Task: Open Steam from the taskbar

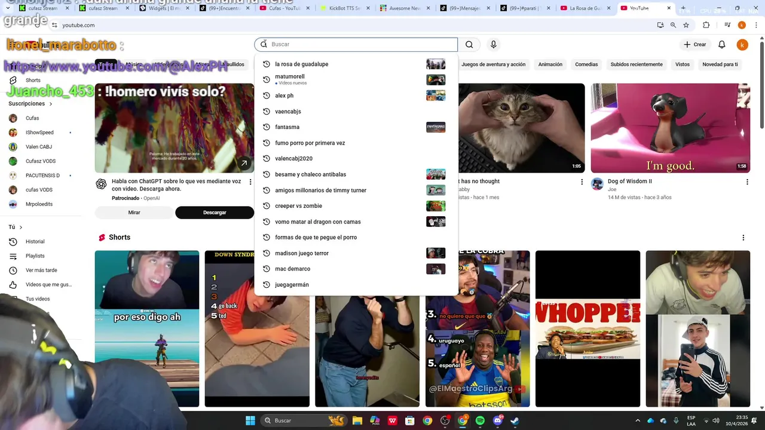Action: pyautogui.click(x=515, y=420)
